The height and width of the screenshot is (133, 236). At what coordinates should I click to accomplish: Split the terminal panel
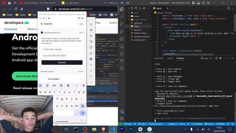coord(216,58)
